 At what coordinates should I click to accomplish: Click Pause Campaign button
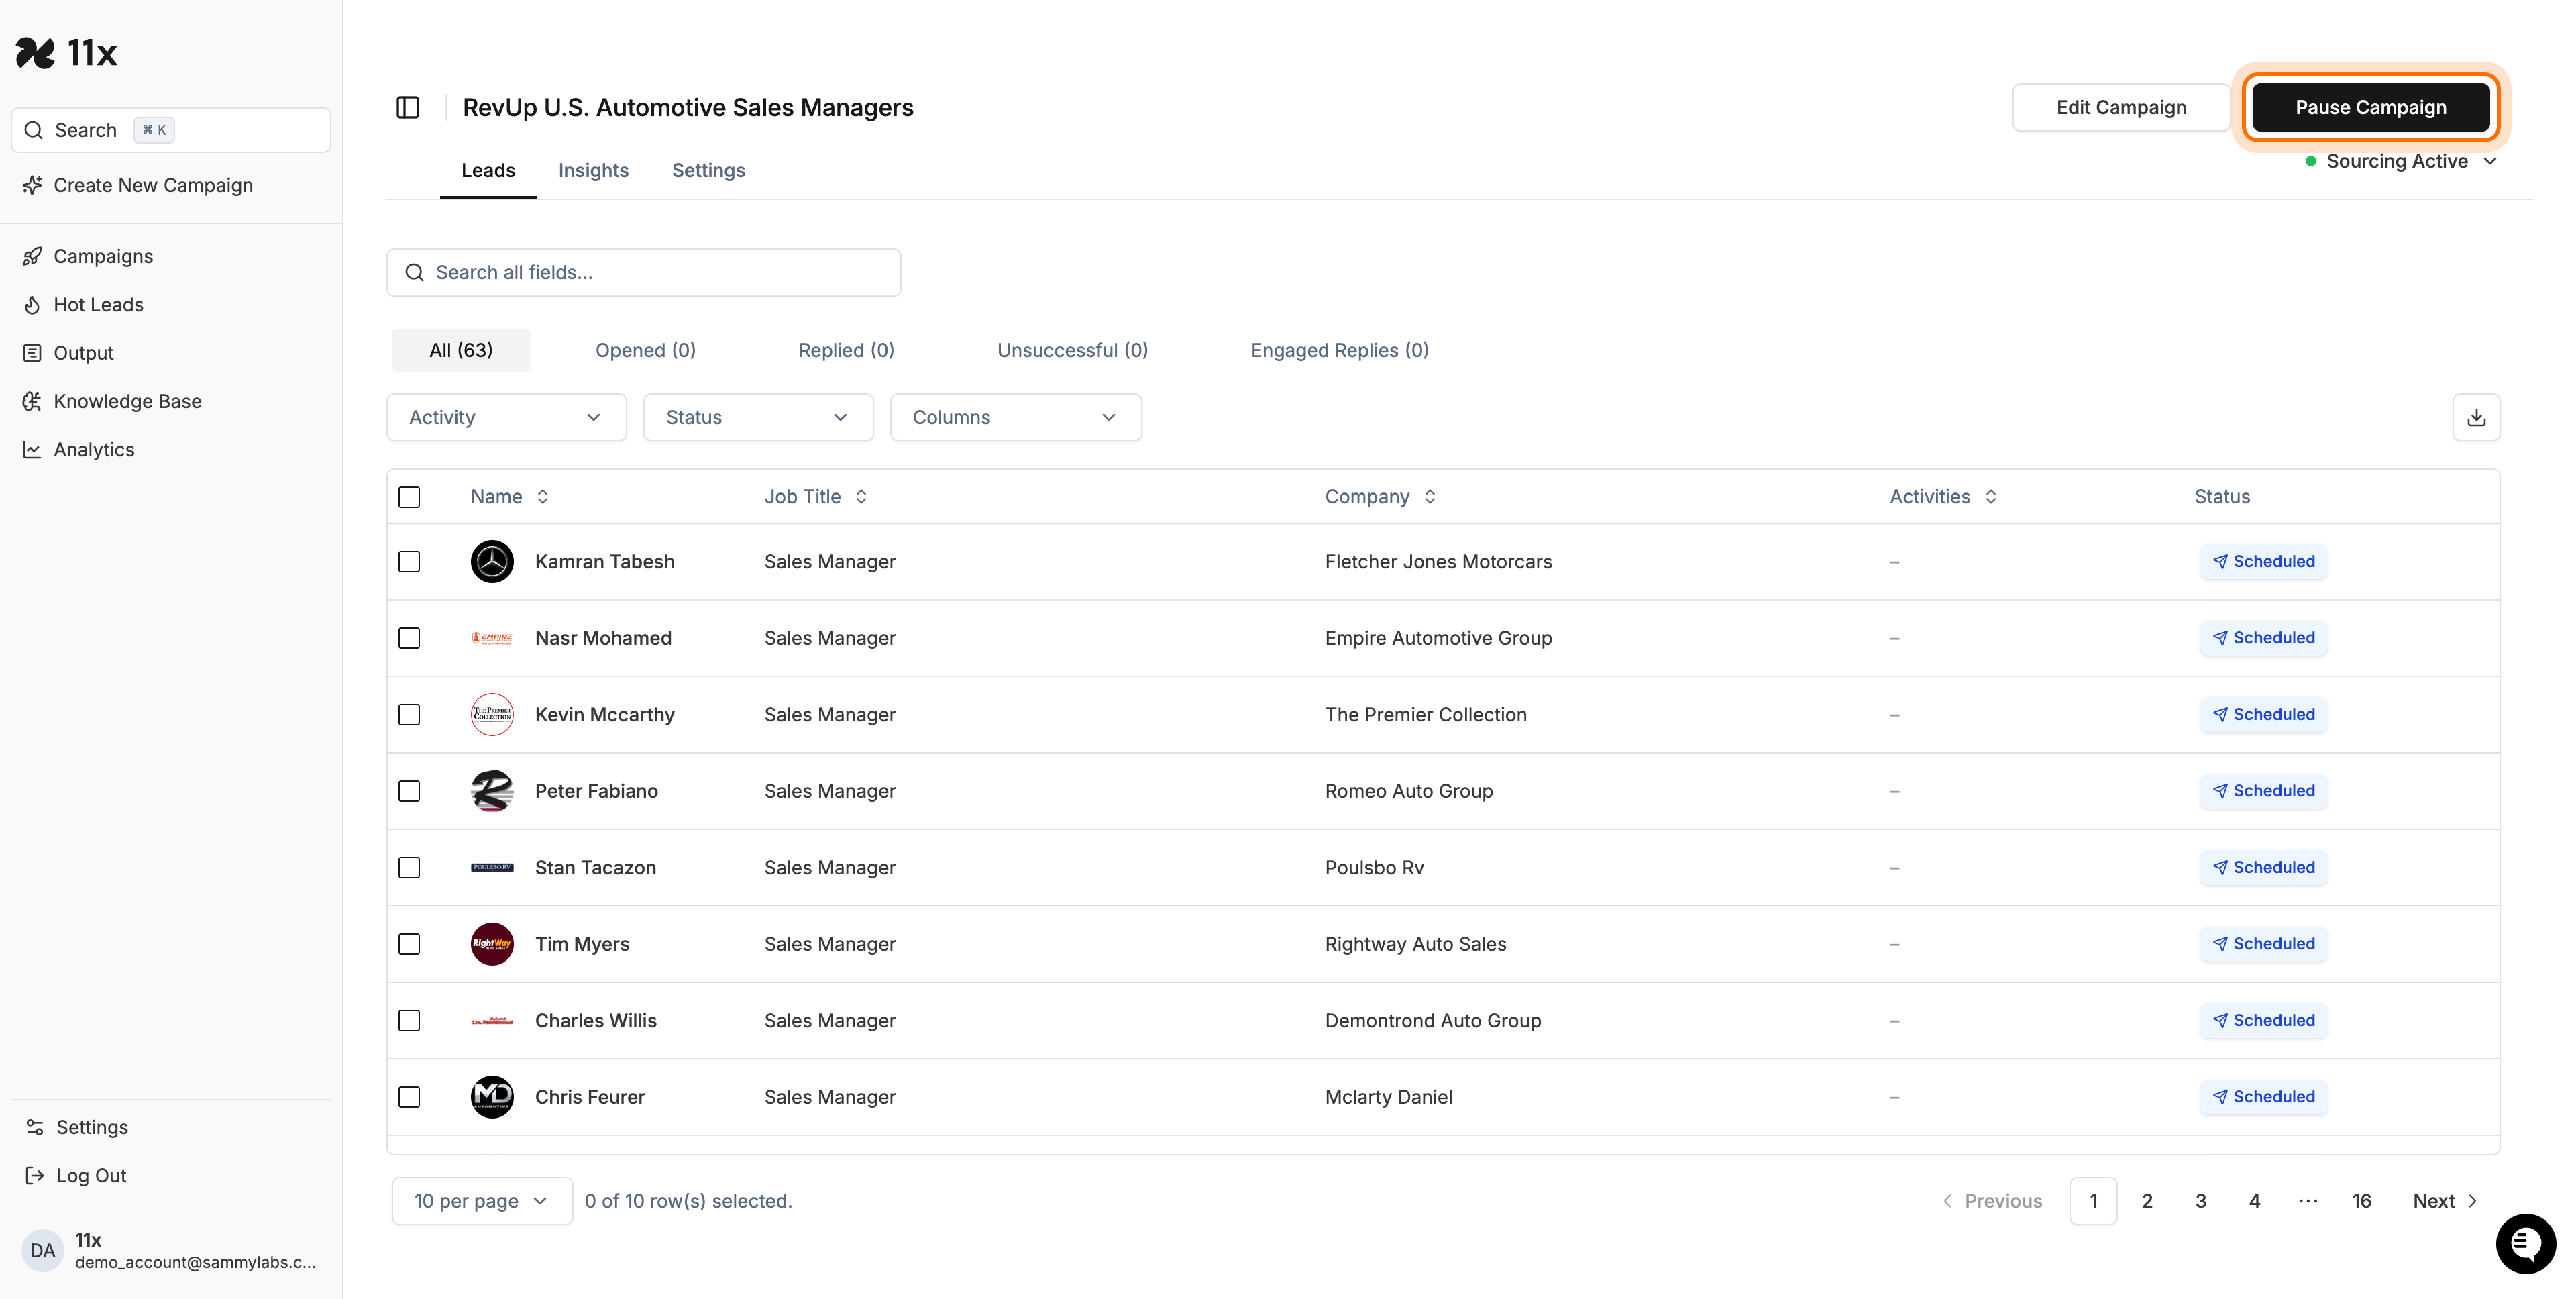click(x=2370, y=107)
